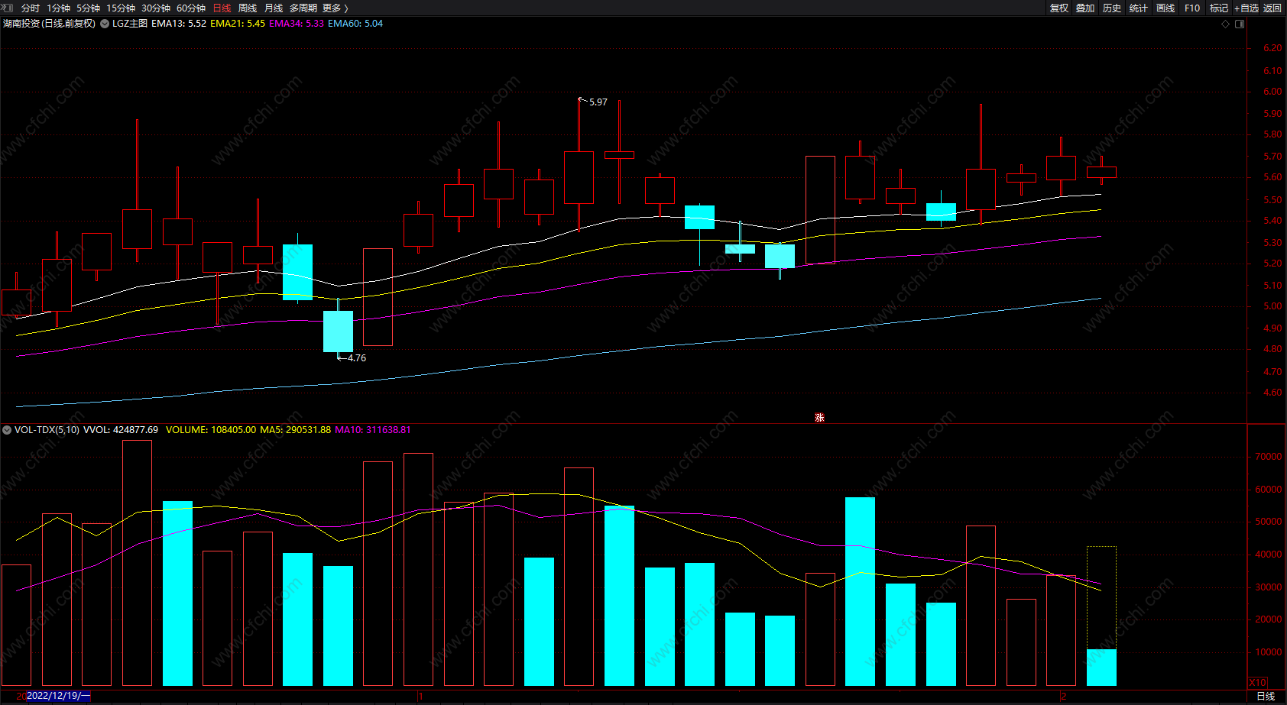Open the 多周期 multi-period view
The height and width of the screenshot is (705, 1287).
(303, 8)
